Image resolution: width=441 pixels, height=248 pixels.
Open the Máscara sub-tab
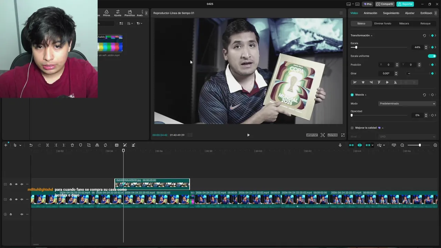404,23
